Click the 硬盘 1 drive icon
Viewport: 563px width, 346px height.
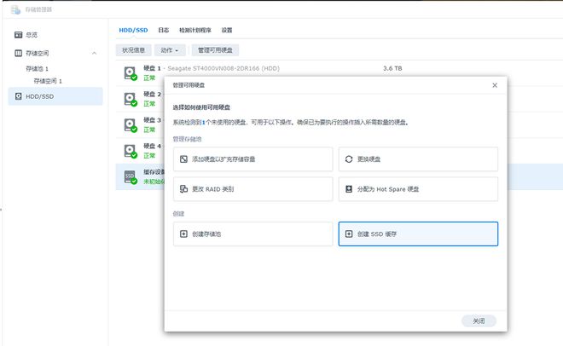(131, 74)
